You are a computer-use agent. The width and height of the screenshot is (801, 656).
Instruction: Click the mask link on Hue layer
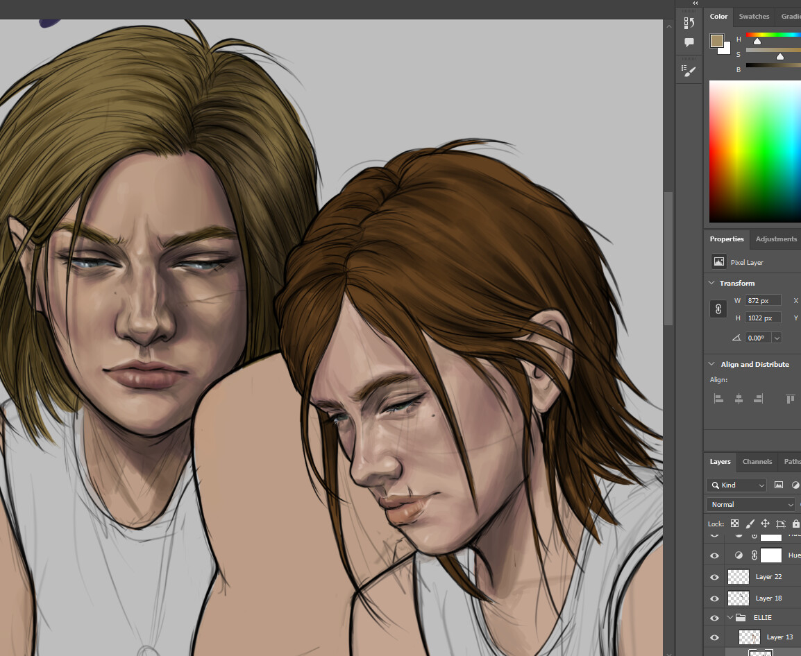[754, 555]
